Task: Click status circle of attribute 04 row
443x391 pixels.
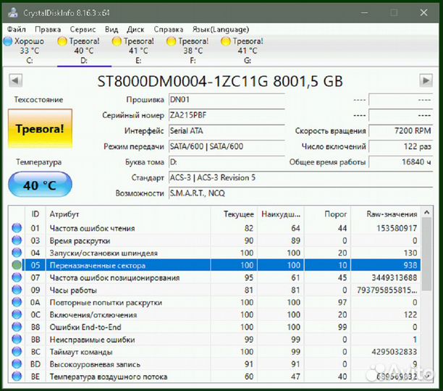Action: 17,253
